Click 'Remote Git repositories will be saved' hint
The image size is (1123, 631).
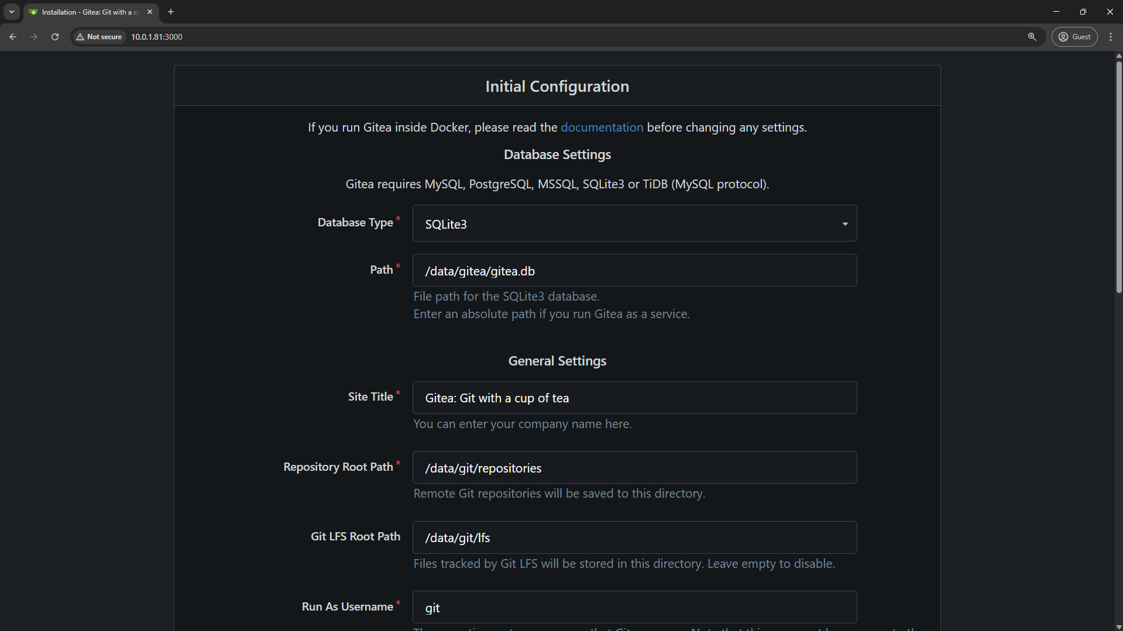click(x=559, y=494)
